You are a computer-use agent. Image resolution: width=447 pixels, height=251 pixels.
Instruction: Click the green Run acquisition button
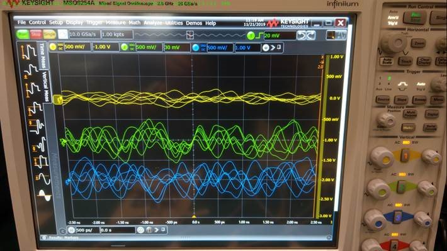click(23, 35)
